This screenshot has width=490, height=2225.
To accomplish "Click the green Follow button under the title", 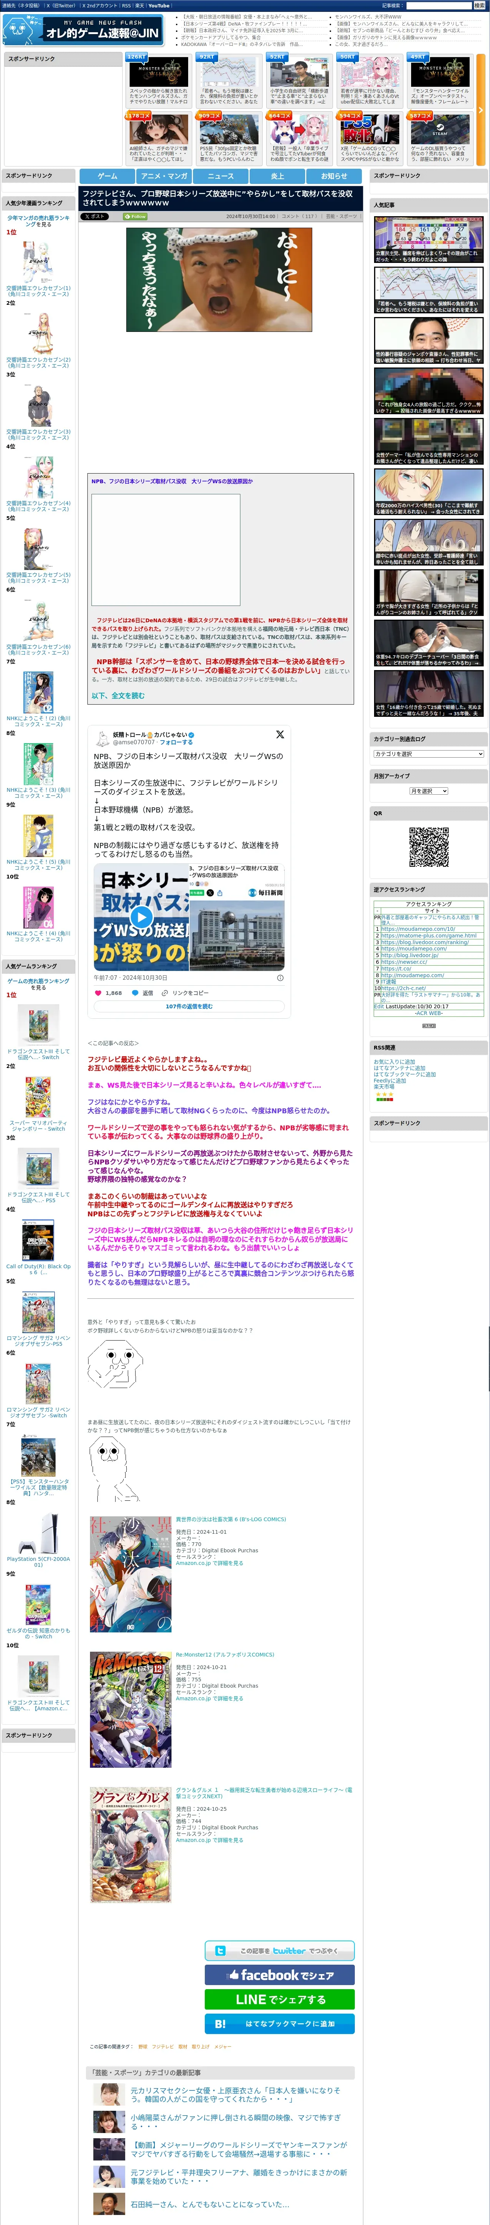I will 136,217.
